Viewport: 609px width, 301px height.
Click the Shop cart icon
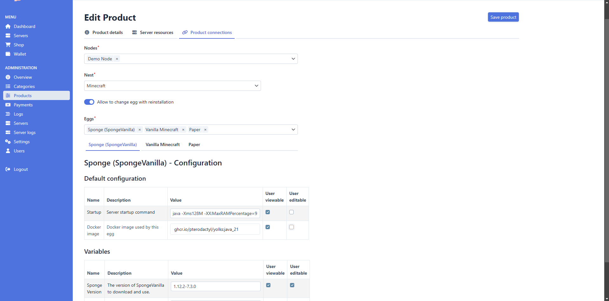coord(8,45)
